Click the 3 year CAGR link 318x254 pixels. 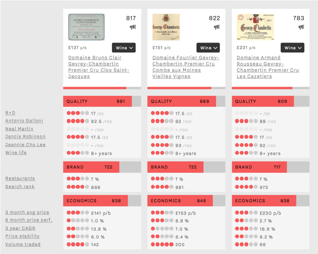[20, 228]
